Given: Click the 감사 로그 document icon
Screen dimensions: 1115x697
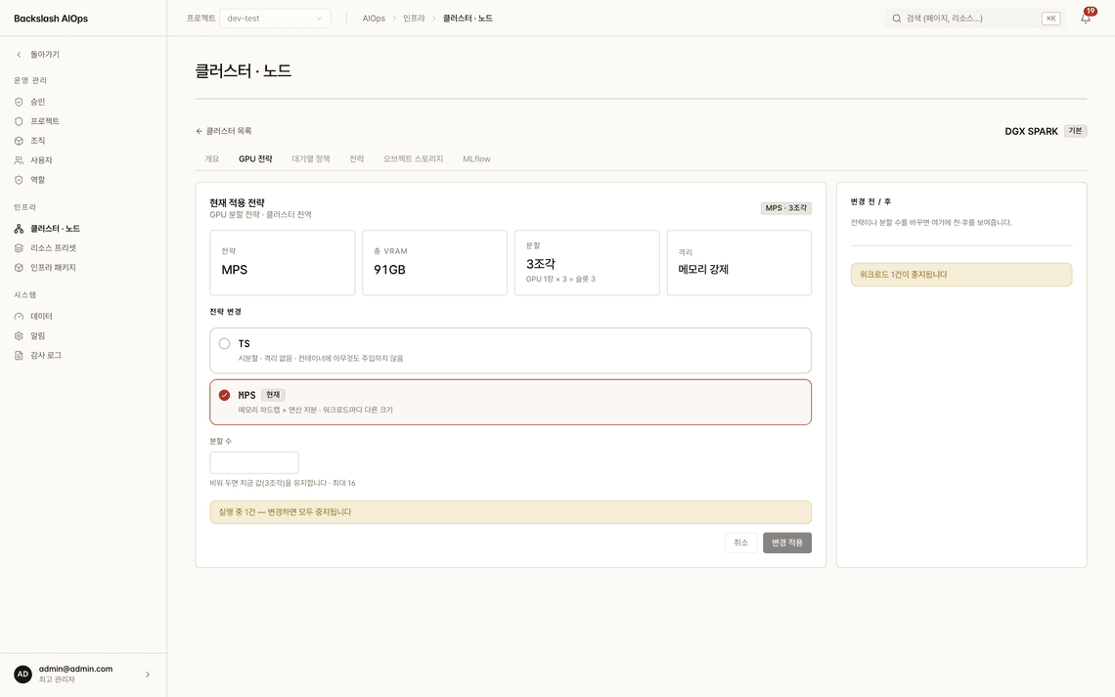Looking at the screenshot, I should click(19, 355).
